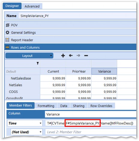139x141 pixels.
Task: Click the General Settings gear icon
Action: [x=8, y=33]
